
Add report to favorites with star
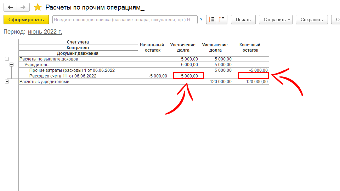(38, 7)
